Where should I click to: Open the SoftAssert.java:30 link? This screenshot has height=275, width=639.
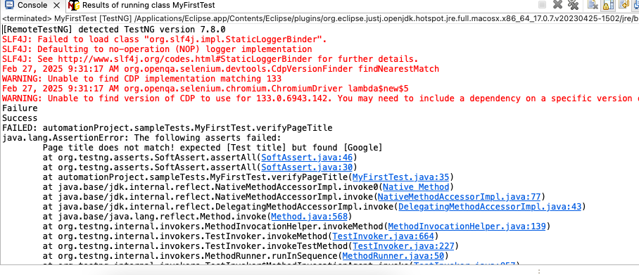[308, 167]
